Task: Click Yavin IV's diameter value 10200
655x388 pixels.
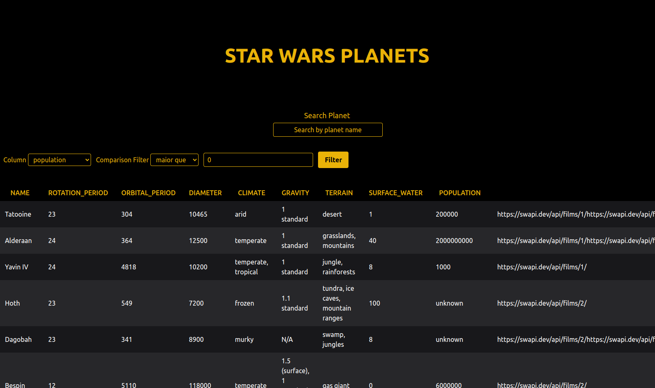Action: point(198,267)
